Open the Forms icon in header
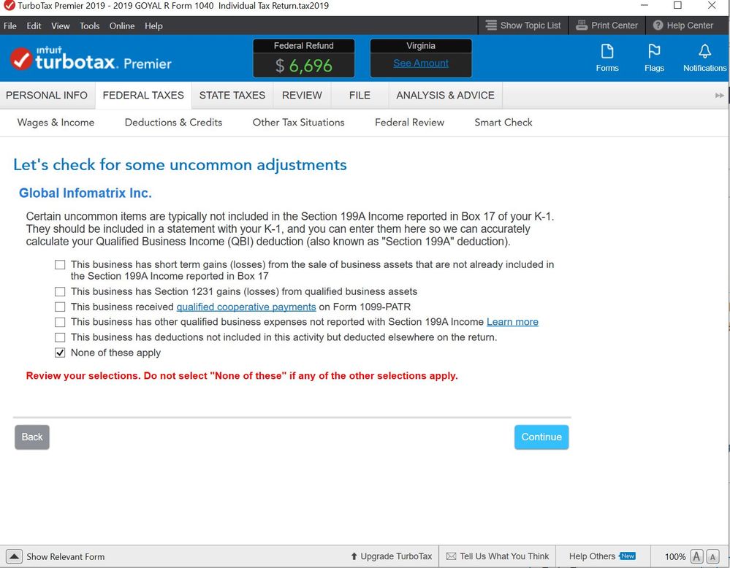The image size is (730, 568). (607, 57)
